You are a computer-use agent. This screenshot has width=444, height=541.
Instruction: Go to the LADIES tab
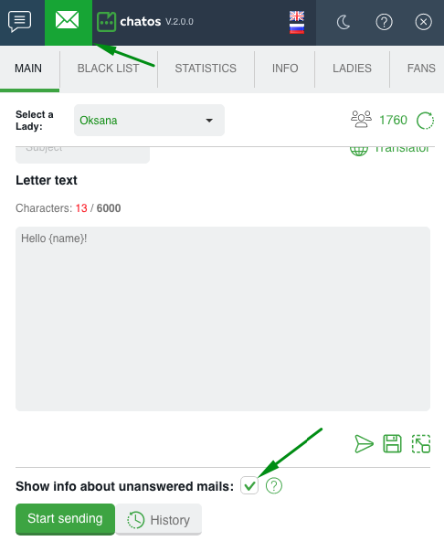click(352, 69)
